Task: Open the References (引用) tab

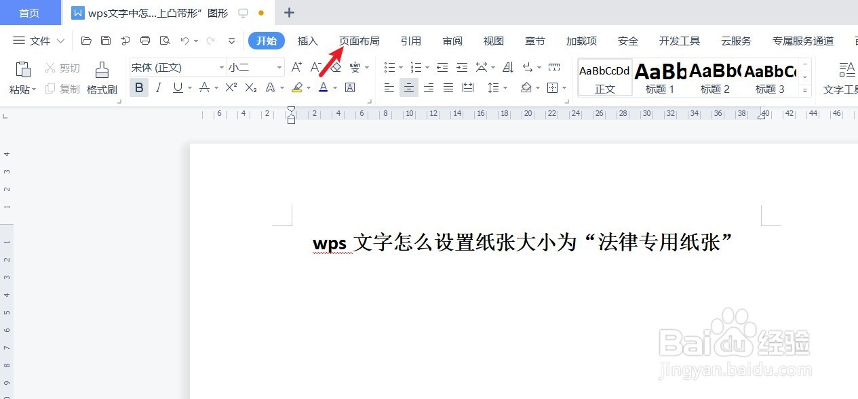Action: point(411,41)
